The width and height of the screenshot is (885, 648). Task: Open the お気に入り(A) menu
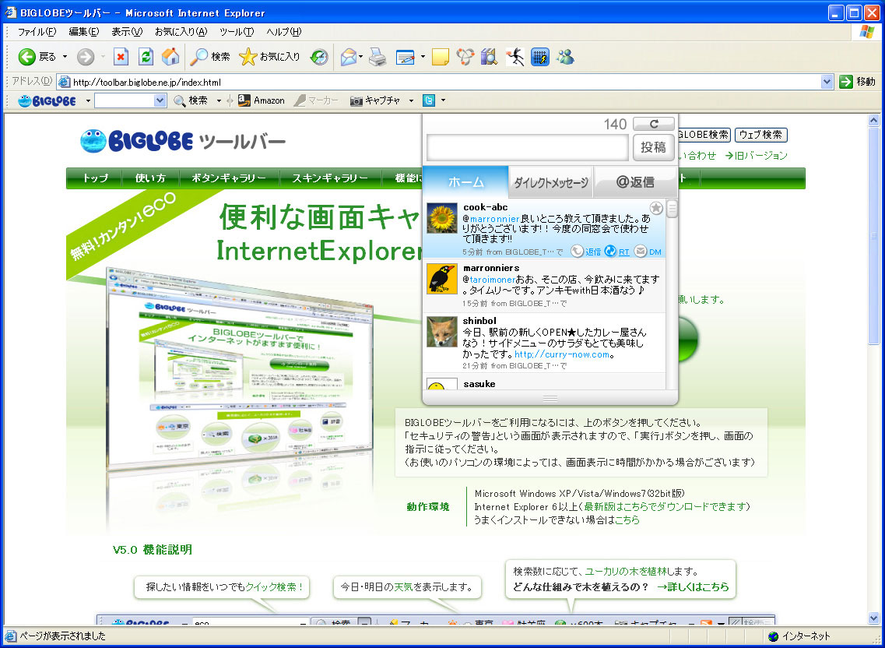click(181, 32)
